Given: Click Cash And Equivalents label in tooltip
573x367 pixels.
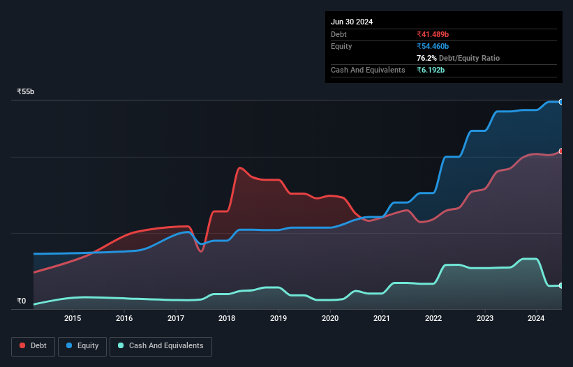Looking at the screenshot, I should pyautogui.click(x=368, y=70).
